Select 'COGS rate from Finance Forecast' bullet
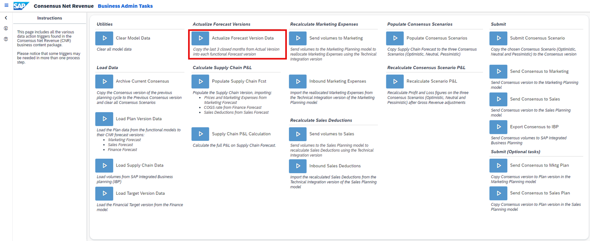 (233, 108)
